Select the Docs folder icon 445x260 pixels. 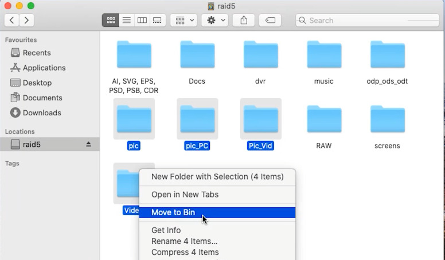[197, 55]
